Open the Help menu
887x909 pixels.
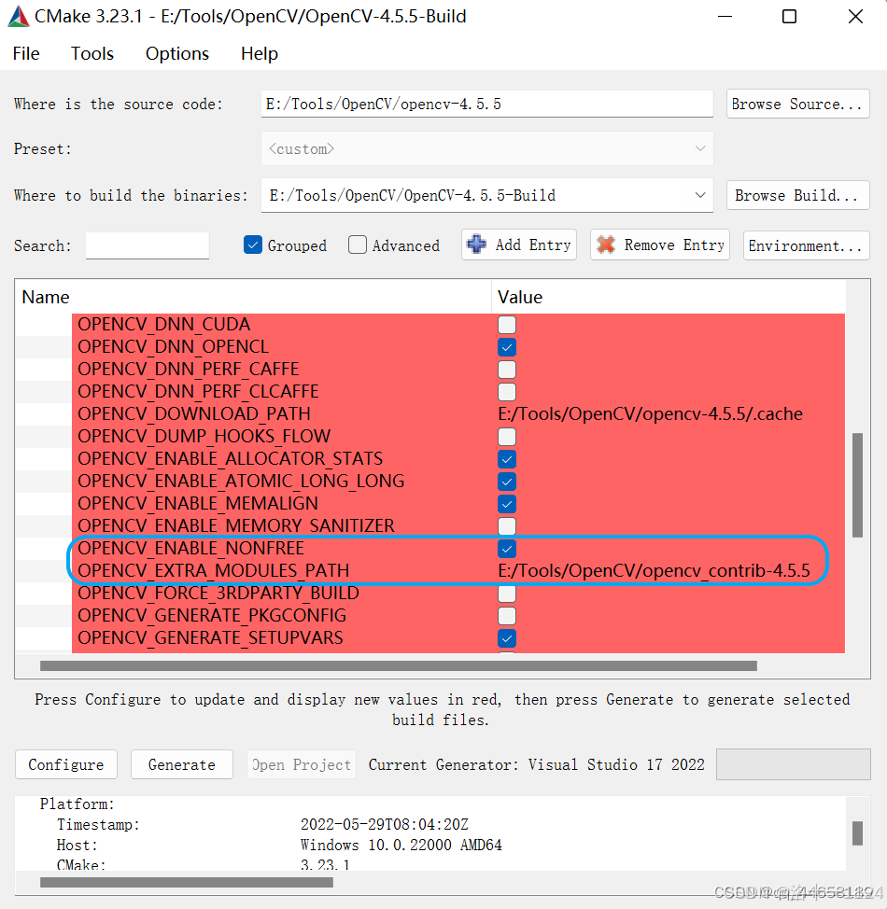click(x=259, y=53)
